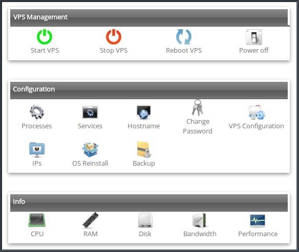This screenshot has width=299, height=252.
Task: Click the RAM memory stick icon
Action: pos(91,220)
